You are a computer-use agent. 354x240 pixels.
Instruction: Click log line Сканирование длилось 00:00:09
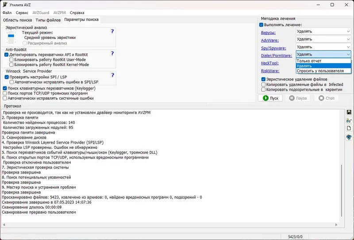[31, 207]
